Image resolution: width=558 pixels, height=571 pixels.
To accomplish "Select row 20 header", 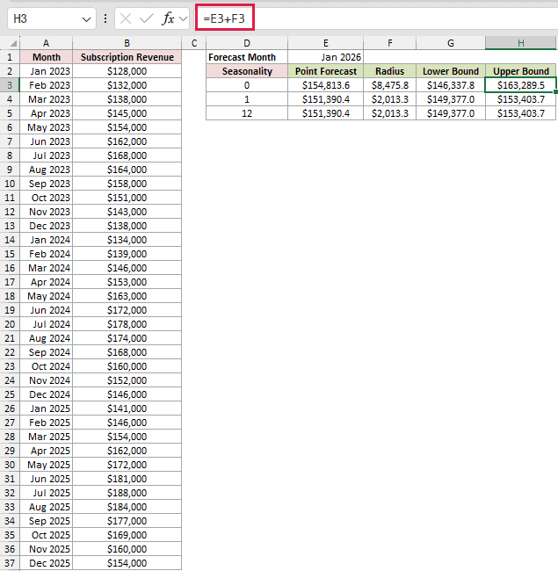I will (x=10, y=324).
